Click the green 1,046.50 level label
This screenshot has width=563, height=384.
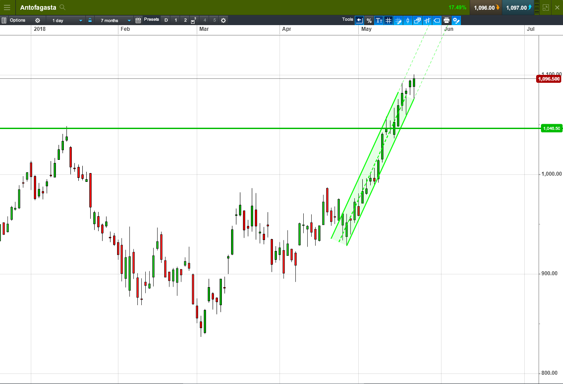[551, 129]
